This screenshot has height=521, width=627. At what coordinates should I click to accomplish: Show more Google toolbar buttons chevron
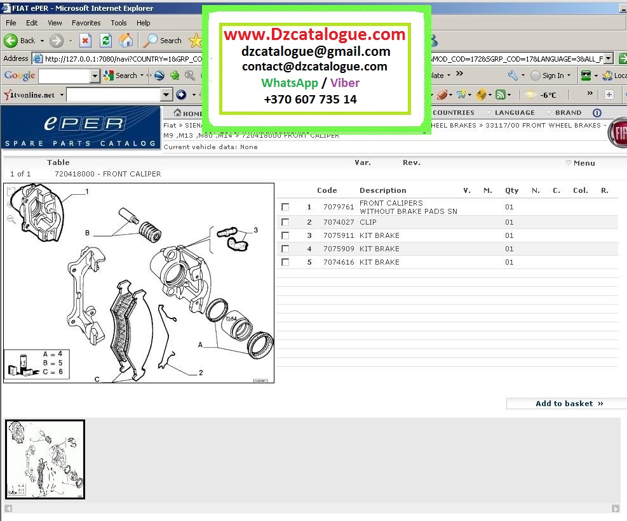click(x=459, y=74)
